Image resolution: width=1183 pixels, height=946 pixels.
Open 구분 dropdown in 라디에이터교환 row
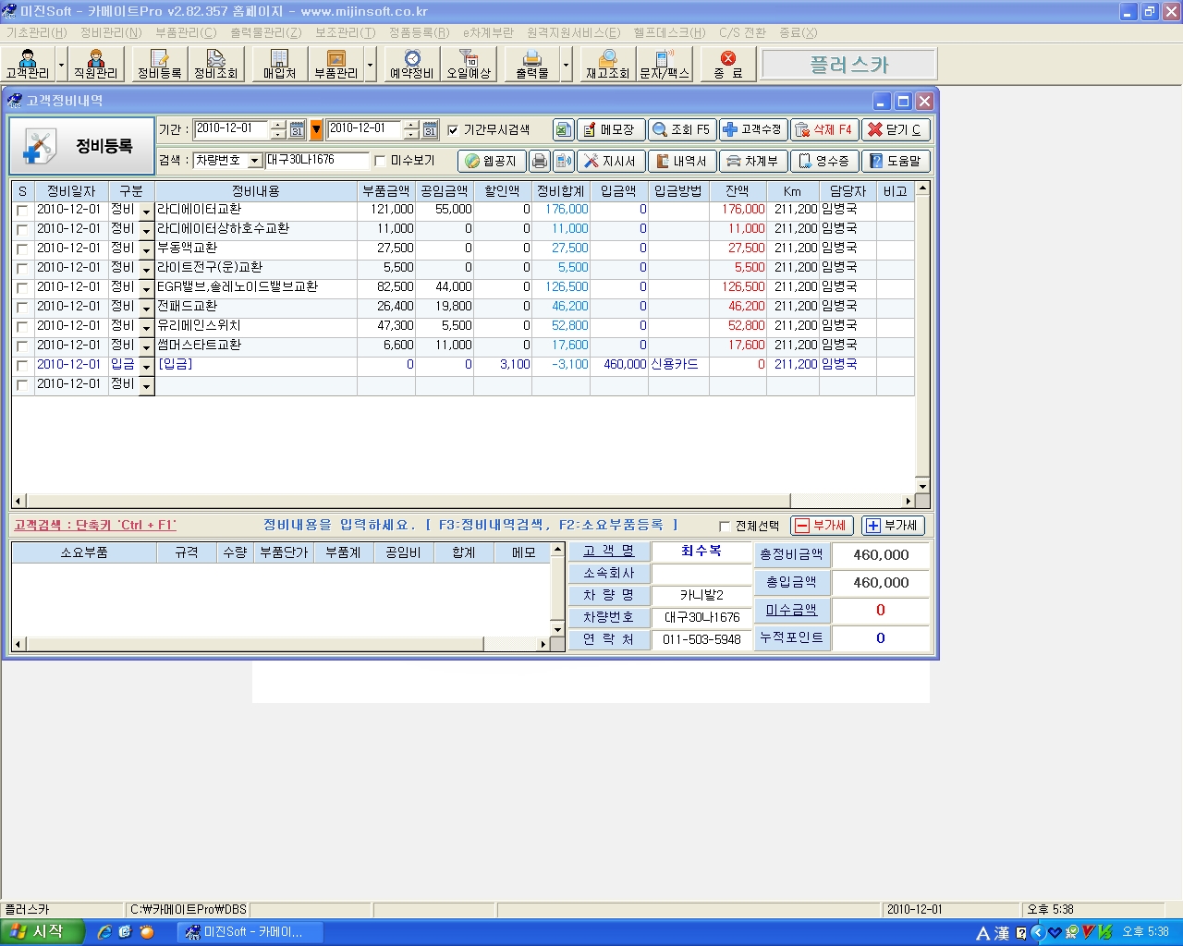pos(146,212)
